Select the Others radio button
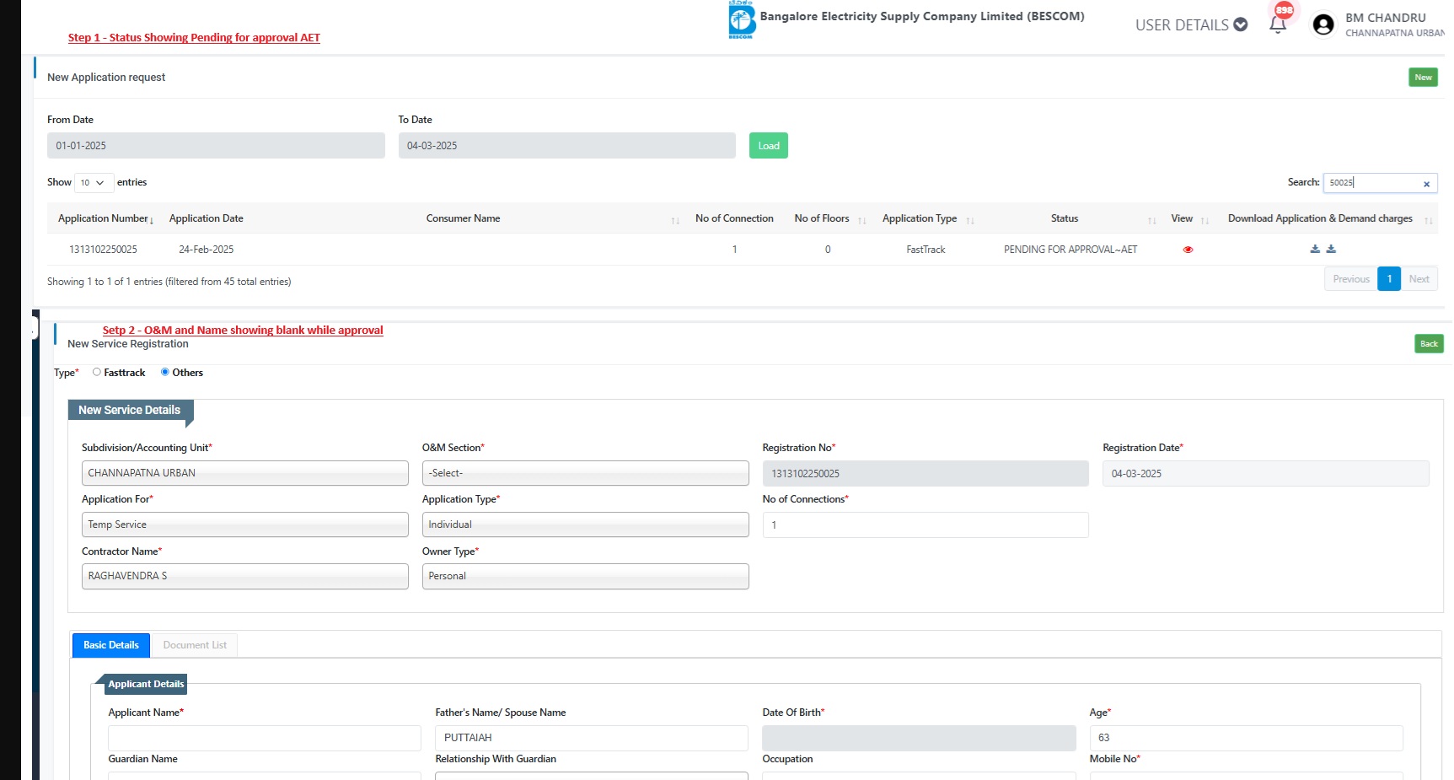This screenshot has height=780, width=1454. click(165, 372)
